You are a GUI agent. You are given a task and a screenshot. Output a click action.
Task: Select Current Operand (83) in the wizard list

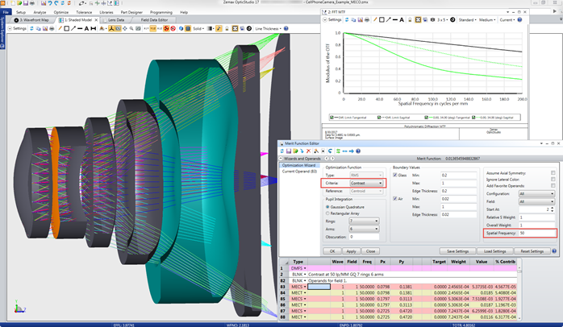pyautogui.click(x=298, y=171)
